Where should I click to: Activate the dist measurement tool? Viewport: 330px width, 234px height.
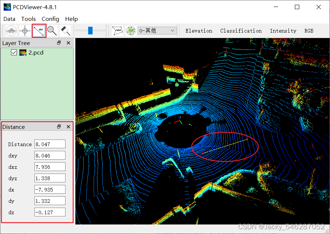pos(39,31)
